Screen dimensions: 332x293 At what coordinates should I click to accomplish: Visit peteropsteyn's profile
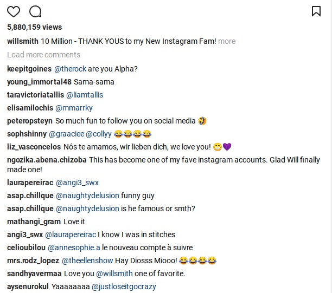tap(30, 121)
